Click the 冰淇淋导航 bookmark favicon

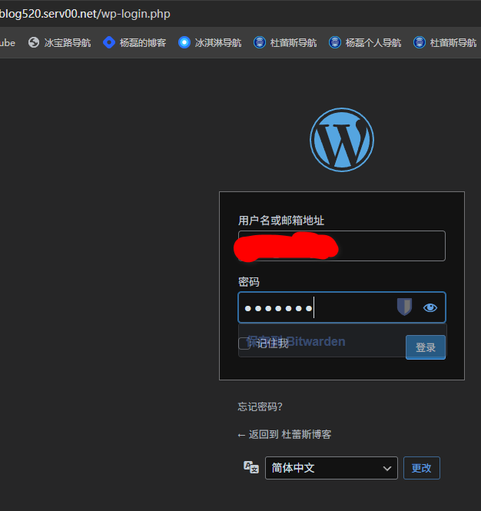tap(184, 43)
